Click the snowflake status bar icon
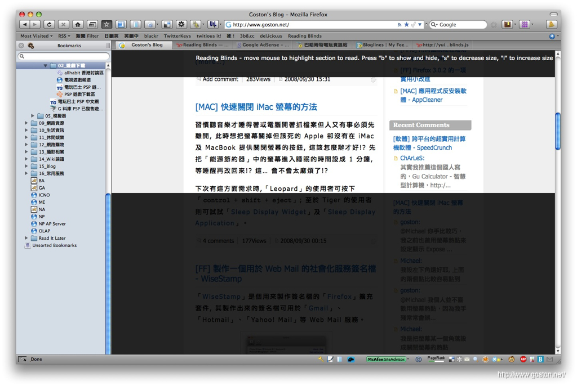 tap(459, 359)
